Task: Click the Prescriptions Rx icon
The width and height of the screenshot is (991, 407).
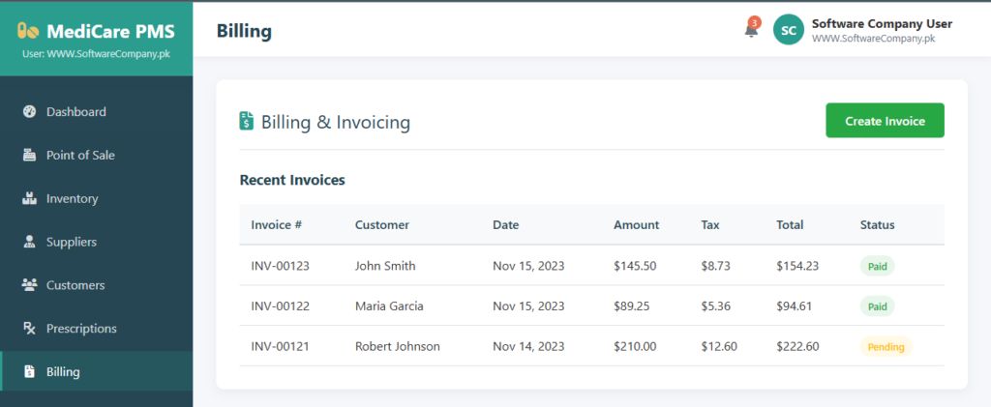Action: coord(29,329)
